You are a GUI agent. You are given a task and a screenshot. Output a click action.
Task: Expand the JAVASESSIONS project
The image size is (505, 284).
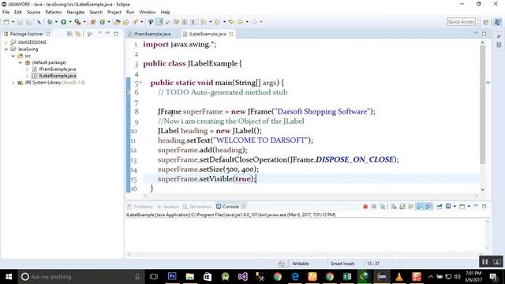6,43
